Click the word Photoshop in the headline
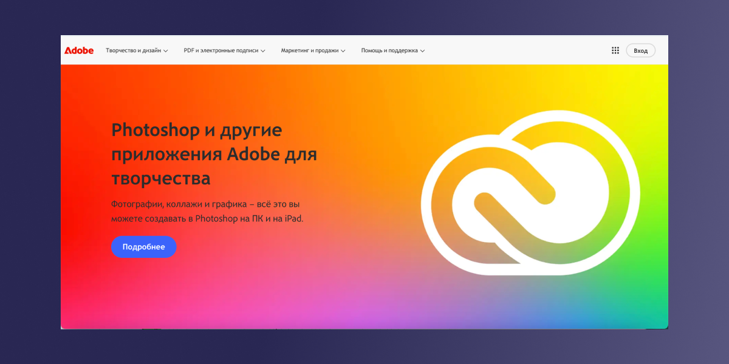Viewport: 729px width, 364px height. point(155,130)
